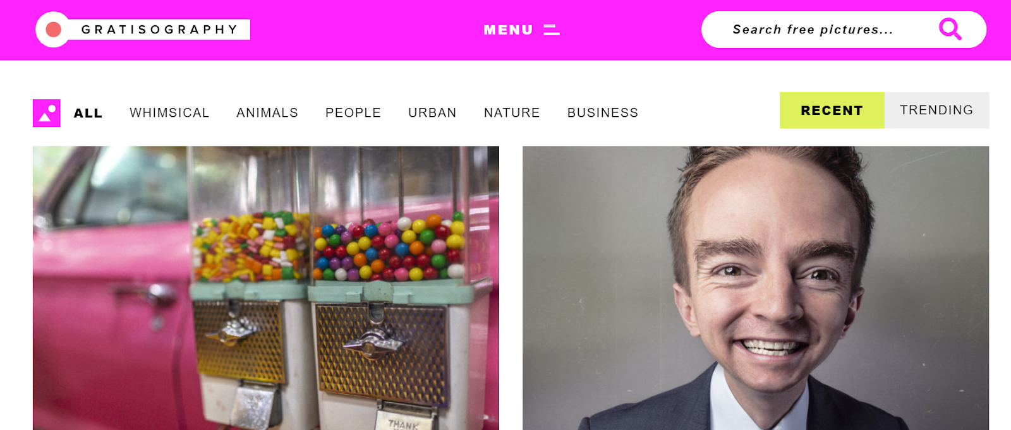Browse the NATURE category
This screenshot has width=1011, height=430.
[x=512, y=112]
